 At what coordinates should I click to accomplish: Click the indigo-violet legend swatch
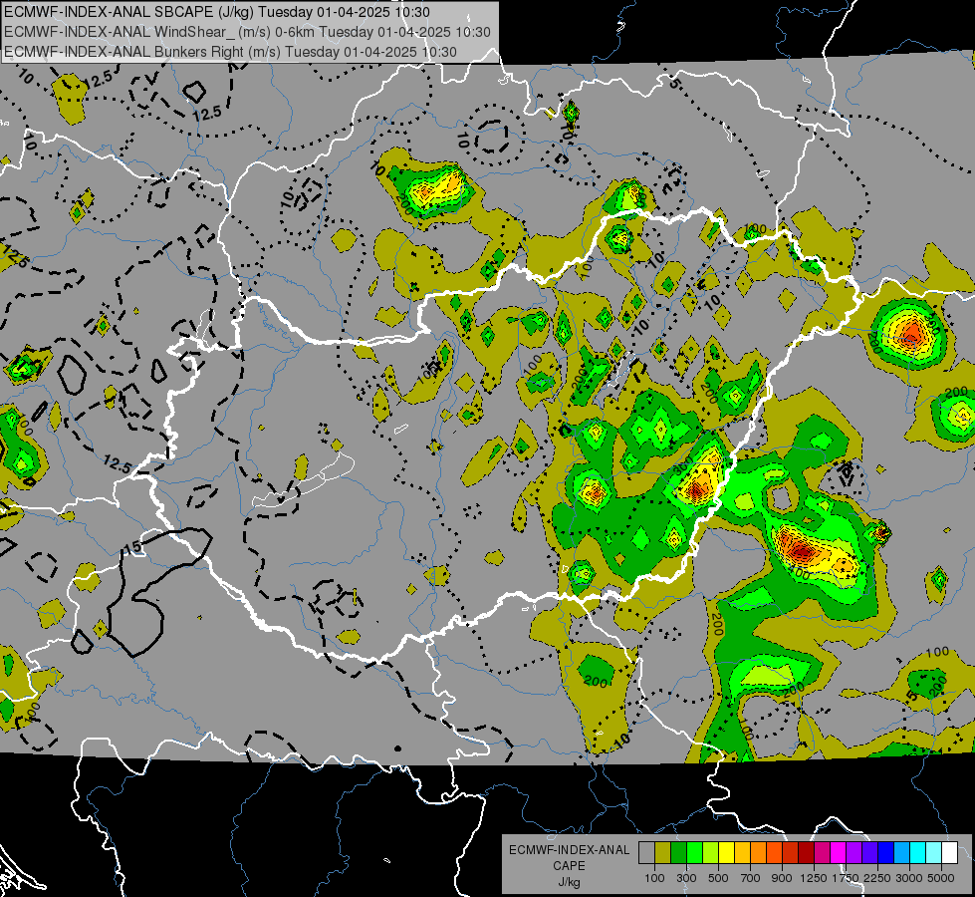point(869,853)
